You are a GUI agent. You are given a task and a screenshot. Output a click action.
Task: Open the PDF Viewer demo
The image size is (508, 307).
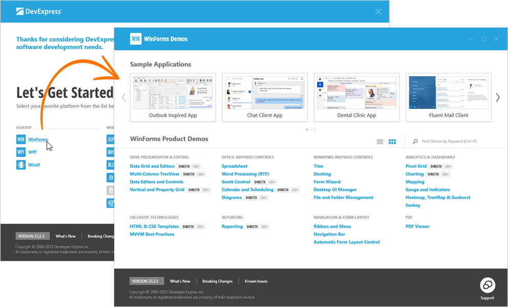(417, 226)
